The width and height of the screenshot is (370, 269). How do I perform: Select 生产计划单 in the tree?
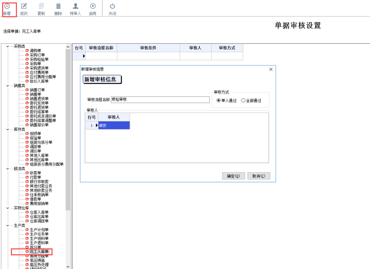39,230
